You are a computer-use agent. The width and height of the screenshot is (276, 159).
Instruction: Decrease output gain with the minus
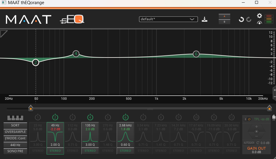pos(257,136)
